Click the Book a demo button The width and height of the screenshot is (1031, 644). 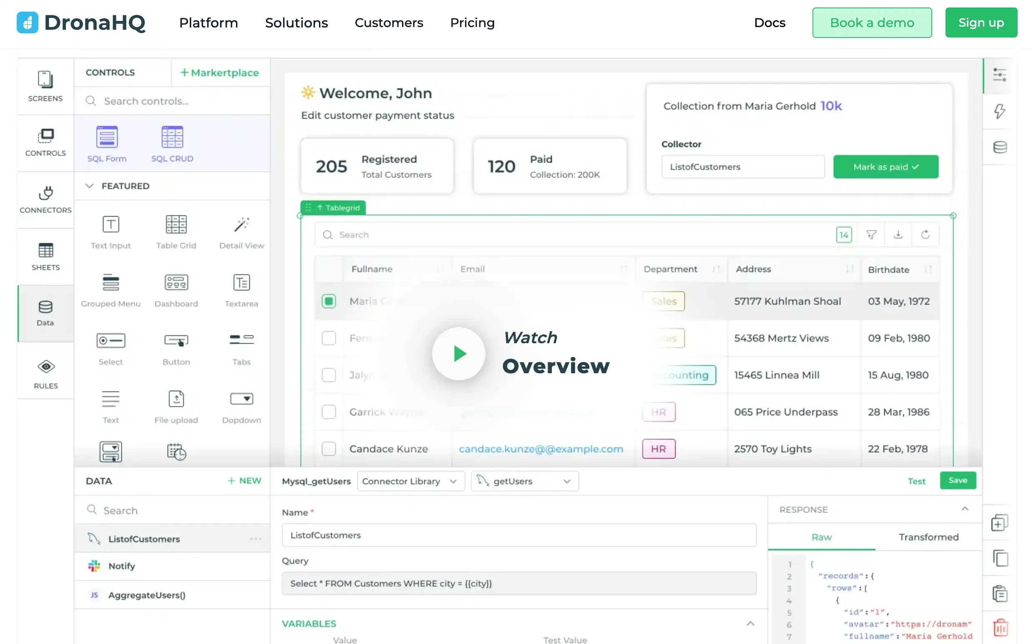(872, 22)
